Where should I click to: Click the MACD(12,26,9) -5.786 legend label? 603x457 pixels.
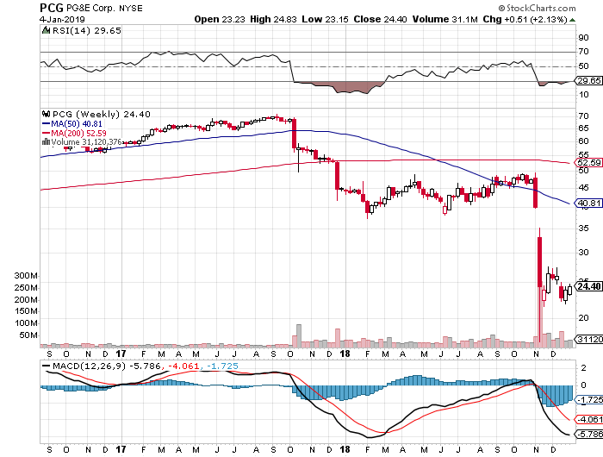(107, 366)
